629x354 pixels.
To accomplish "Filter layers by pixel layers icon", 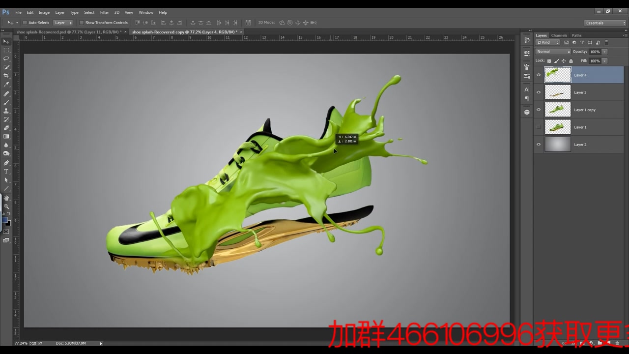I will [x=566, y=43].
